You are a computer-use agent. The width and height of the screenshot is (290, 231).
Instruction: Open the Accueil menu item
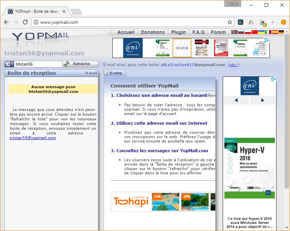(126, 32)
